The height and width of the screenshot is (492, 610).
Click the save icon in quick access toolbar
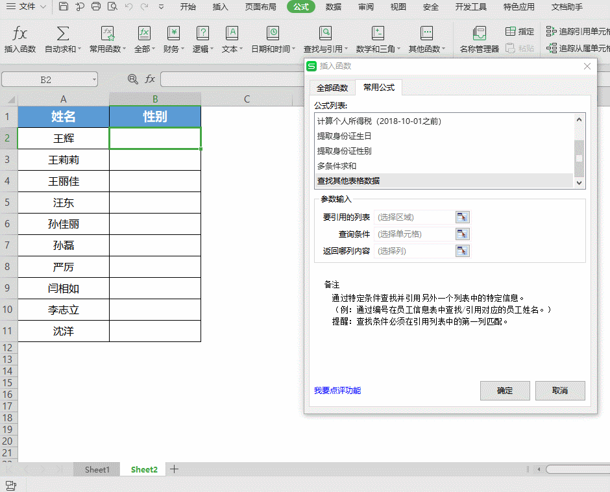(63, 7)
